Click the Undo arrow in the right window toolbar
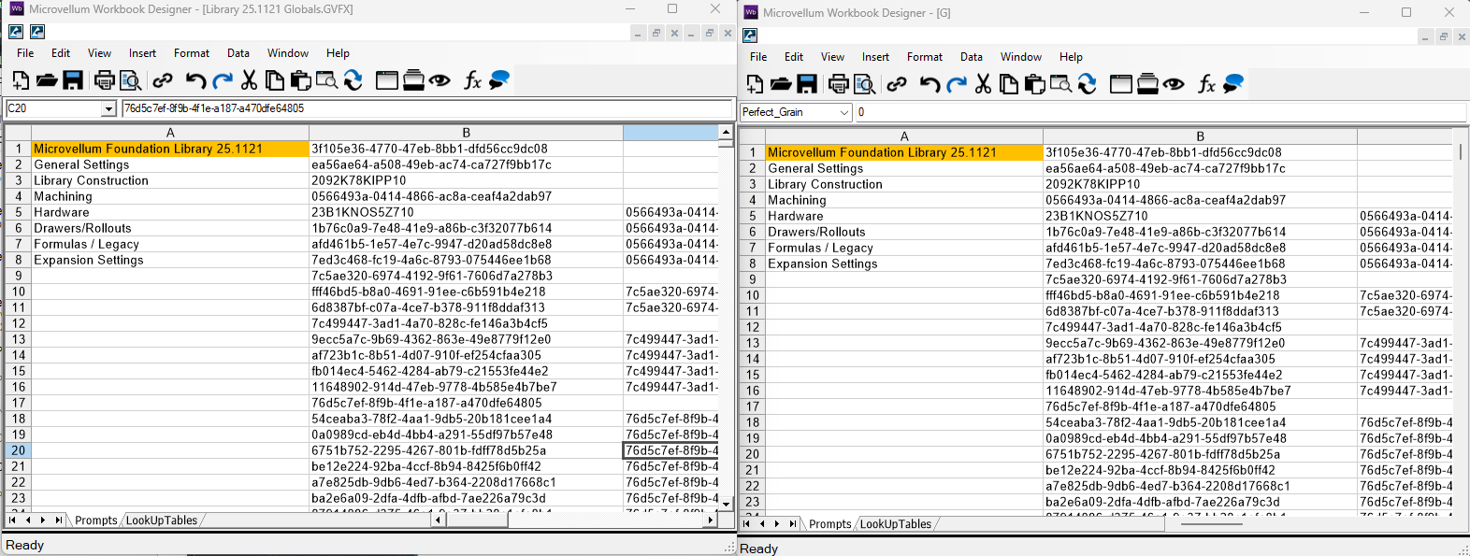The image size is (1470, 556). click(x=930, y=84)
